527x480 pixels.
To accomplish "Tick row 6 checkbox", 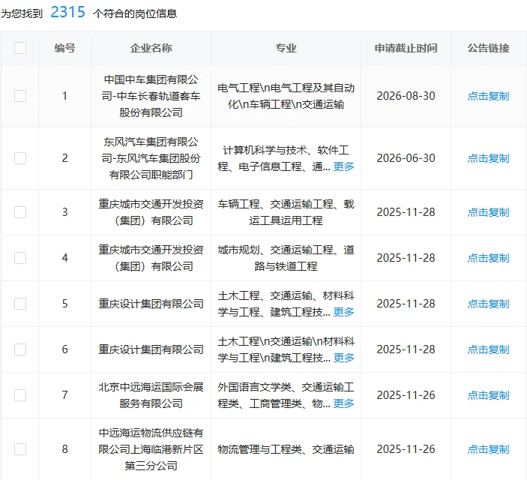I will coord(20,349).
